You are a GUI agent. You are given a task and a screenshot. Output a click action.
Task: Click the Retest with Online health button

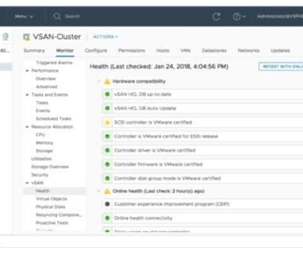coord(281,67)
